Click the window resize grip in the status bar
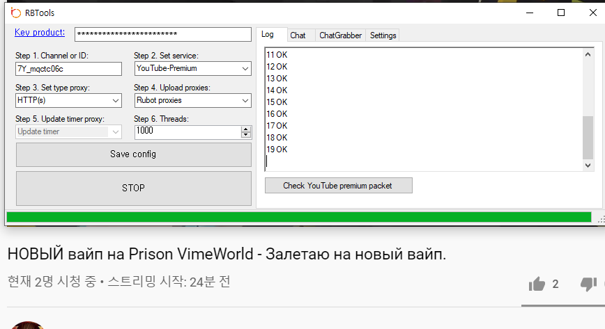Viewport: 605px width, 329px height. (601, 219)
